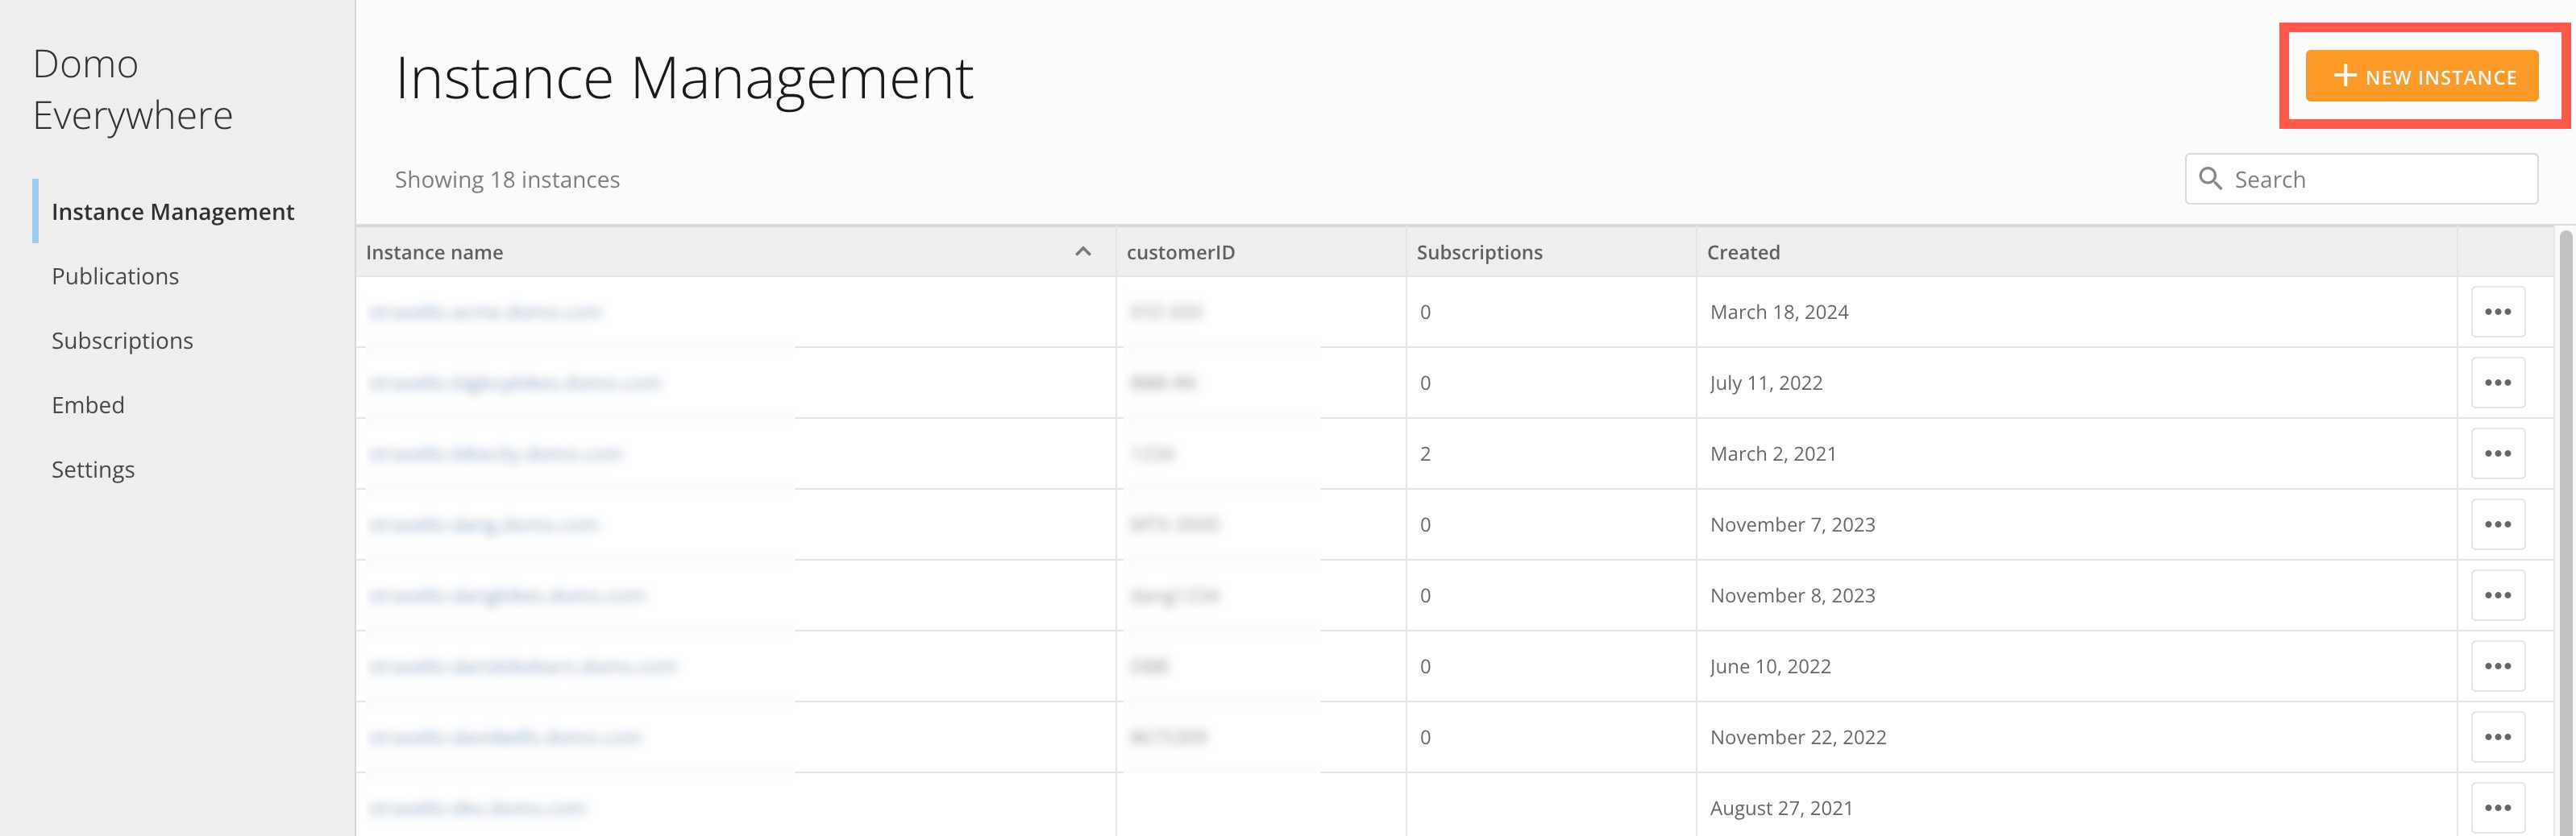Open more options for June 10, 2022 row

tap(2497, 666)
